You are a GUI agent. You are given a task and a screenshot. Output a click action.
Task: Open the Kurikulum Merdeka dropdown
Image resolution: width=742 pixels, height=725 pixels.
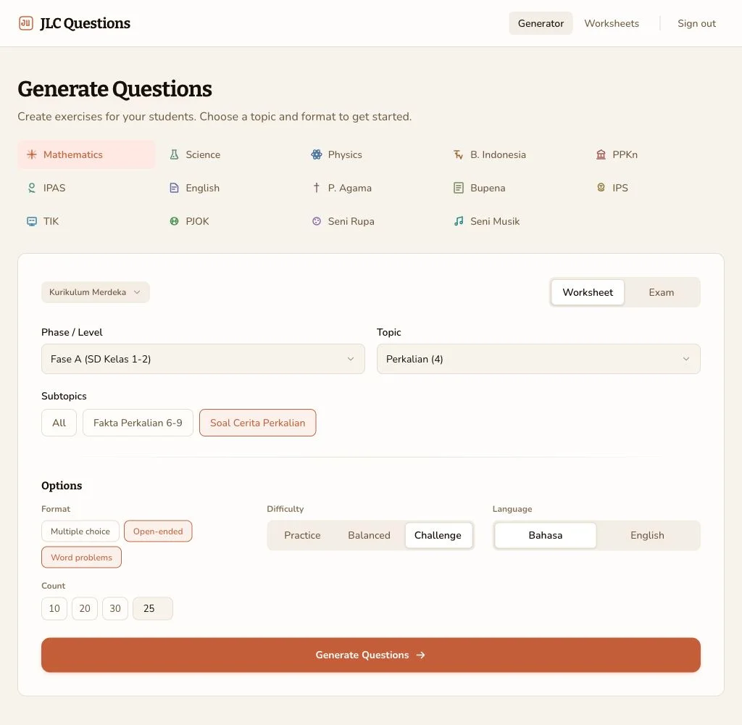click(x=96, y=292)
